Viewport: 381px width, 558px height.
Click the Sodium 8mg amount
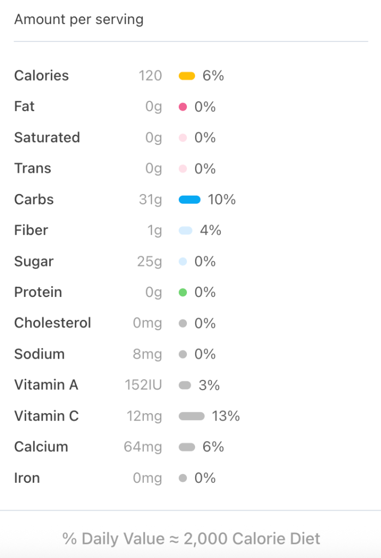coord(147,355)
